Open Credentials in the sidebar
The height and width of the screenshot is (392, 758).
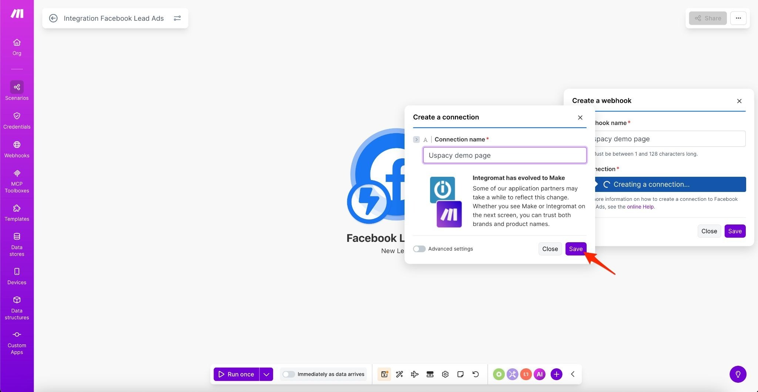point(17,121)
